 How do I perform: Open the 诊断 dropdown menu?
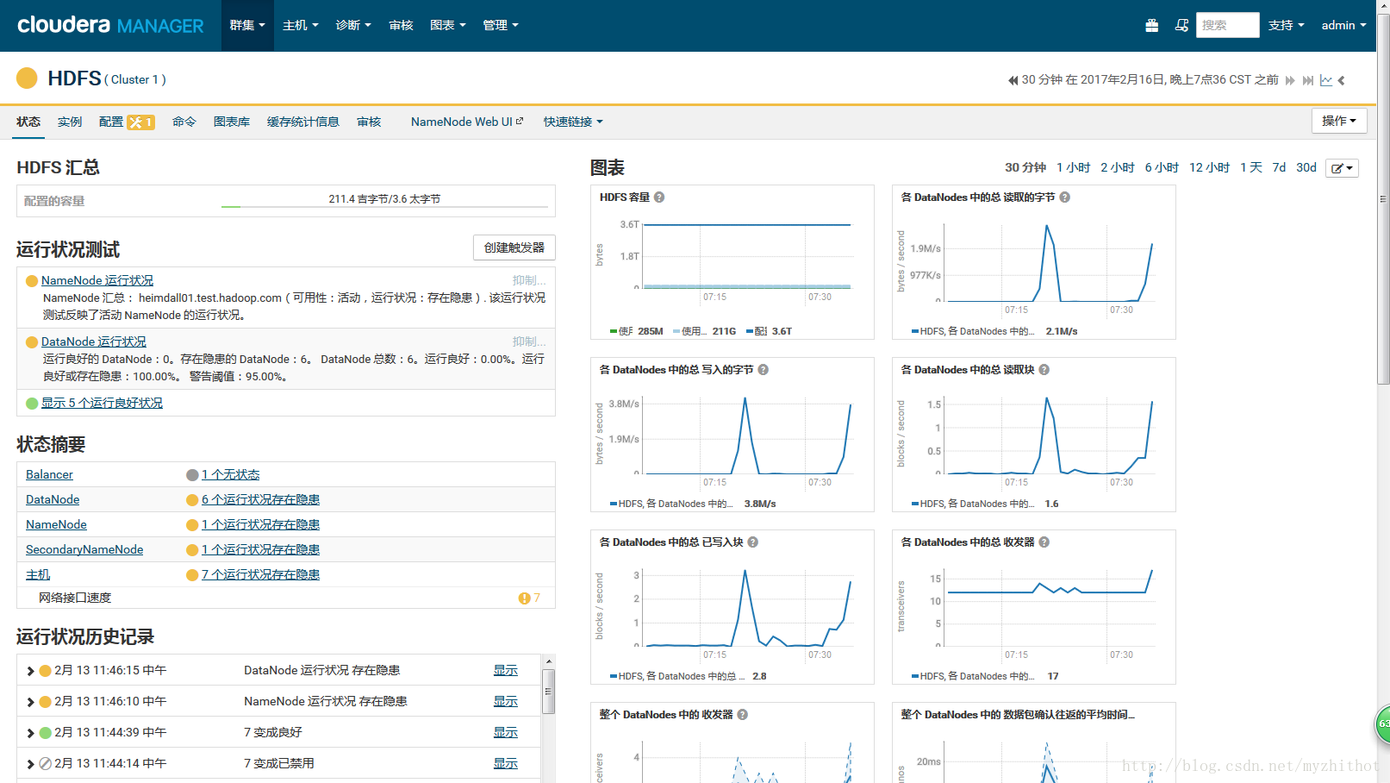[x=353, y=26]
